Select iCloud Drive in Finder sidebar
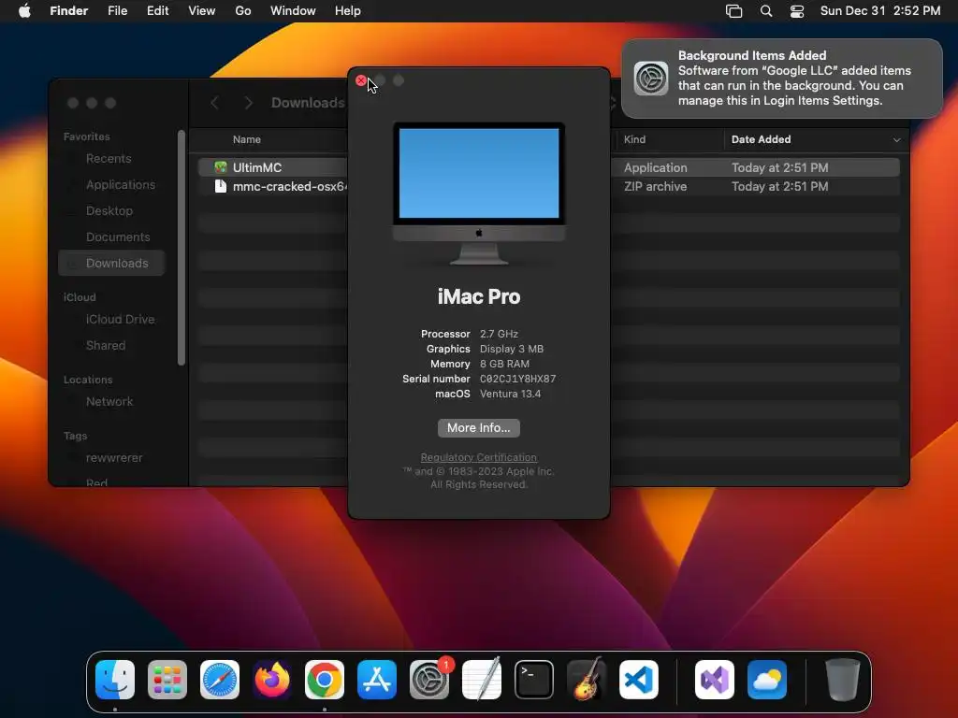This screenshot has width=958, height=718. 121,320
